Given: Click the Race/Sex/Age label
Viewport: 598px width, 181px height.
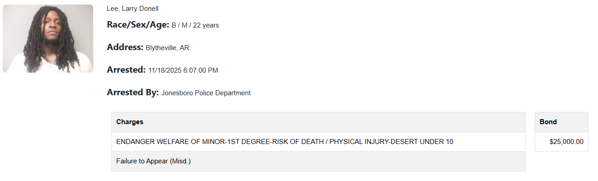Looking at the screenshot, I should coord(138,25).
